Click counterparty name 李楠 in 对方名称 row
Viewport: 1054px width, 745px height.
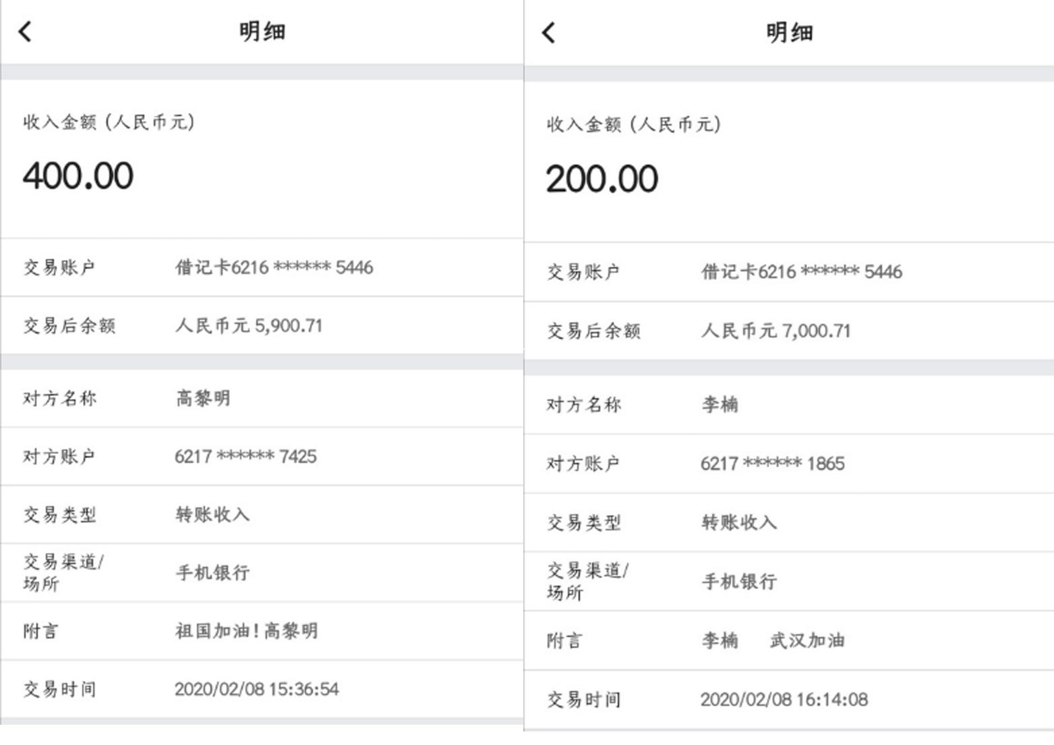[x=720, y=404]
